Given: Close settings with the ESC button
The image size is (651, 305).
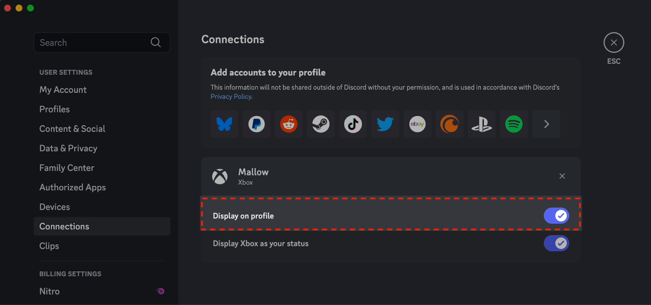Looking at the screenshot, I should click(614, 43).
